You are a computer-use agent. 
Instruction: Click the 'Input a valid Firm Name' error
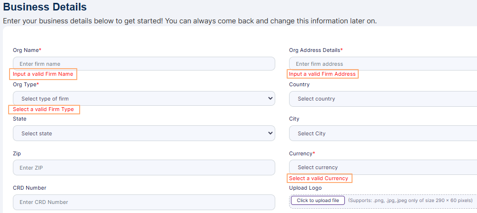[x=43, y=74]
